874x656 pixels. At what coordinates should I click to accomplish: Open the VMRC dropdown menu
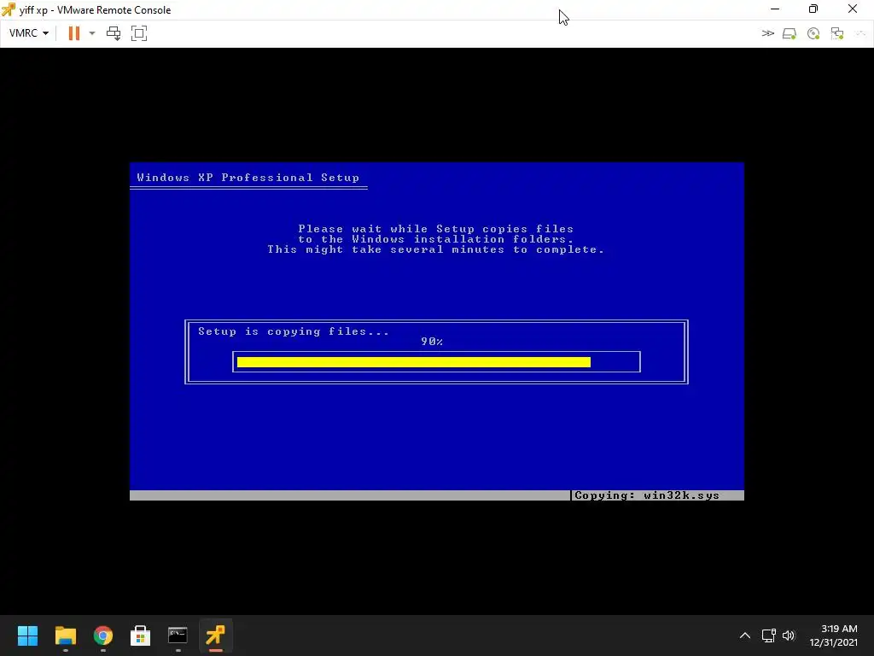[x=29, y=33]
